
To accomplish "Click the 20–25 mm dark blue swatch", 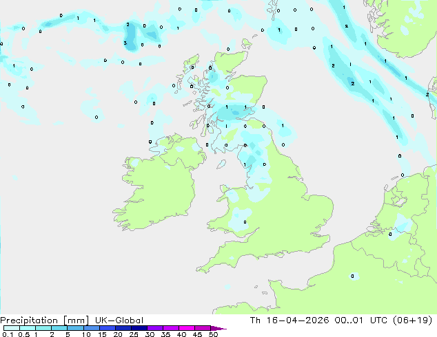I will (123, 328).
